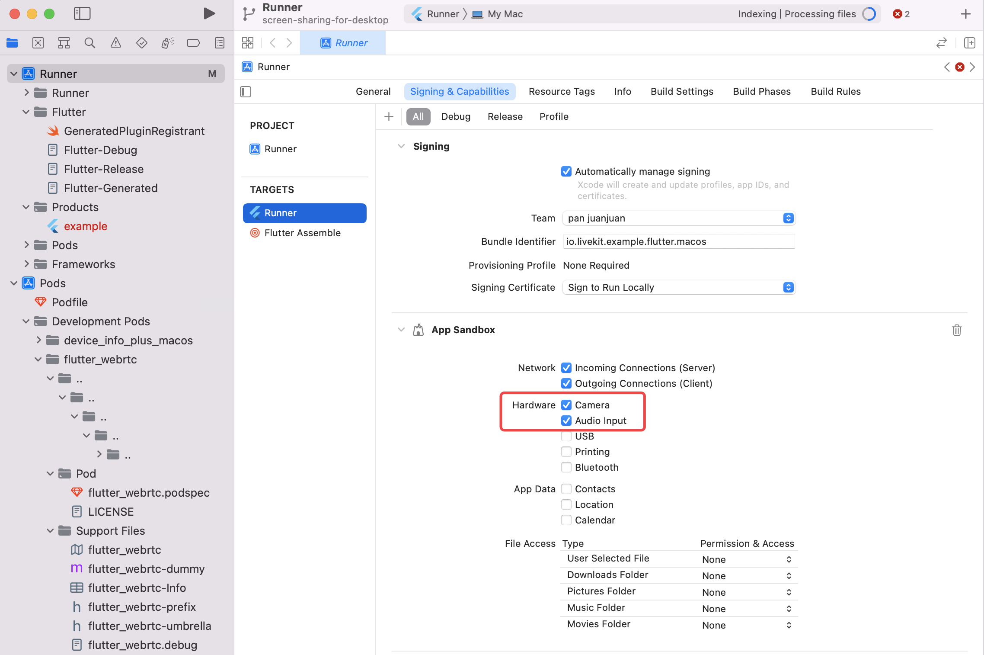Click the red error count indicator
This screenshot has height=655, width=984.
click(901, 14)
